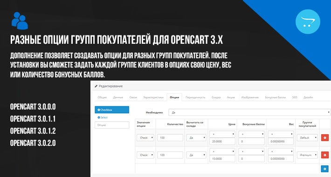Image resolution: width=331 pixels, height=177 pixels.
Task: Open bonus points prefix dropdown, Default row
Action: coord(252,134)
